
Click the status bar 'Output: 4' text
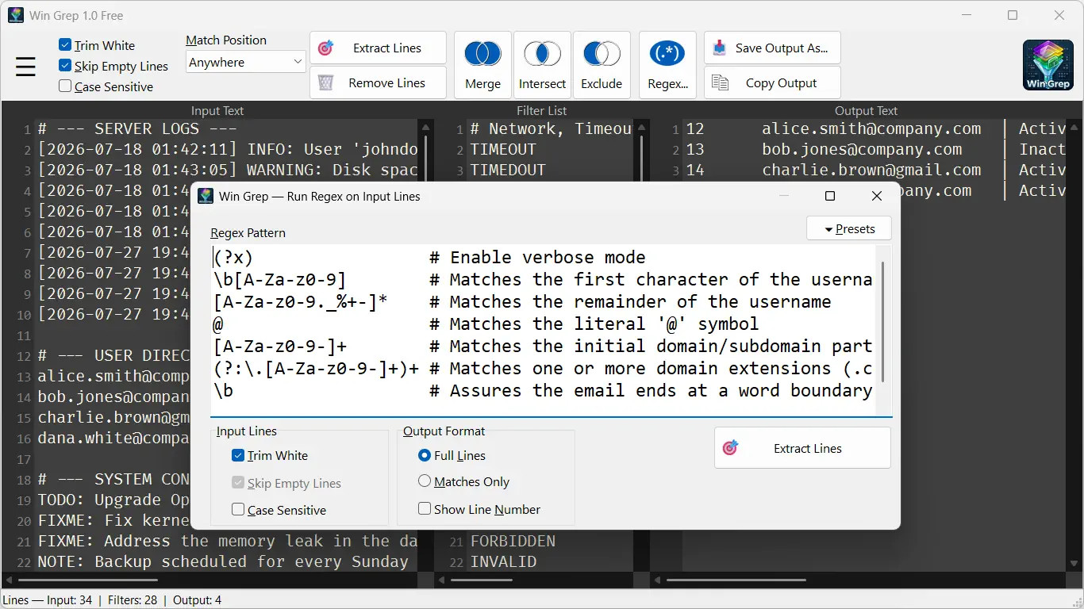[x=197, y=600]
